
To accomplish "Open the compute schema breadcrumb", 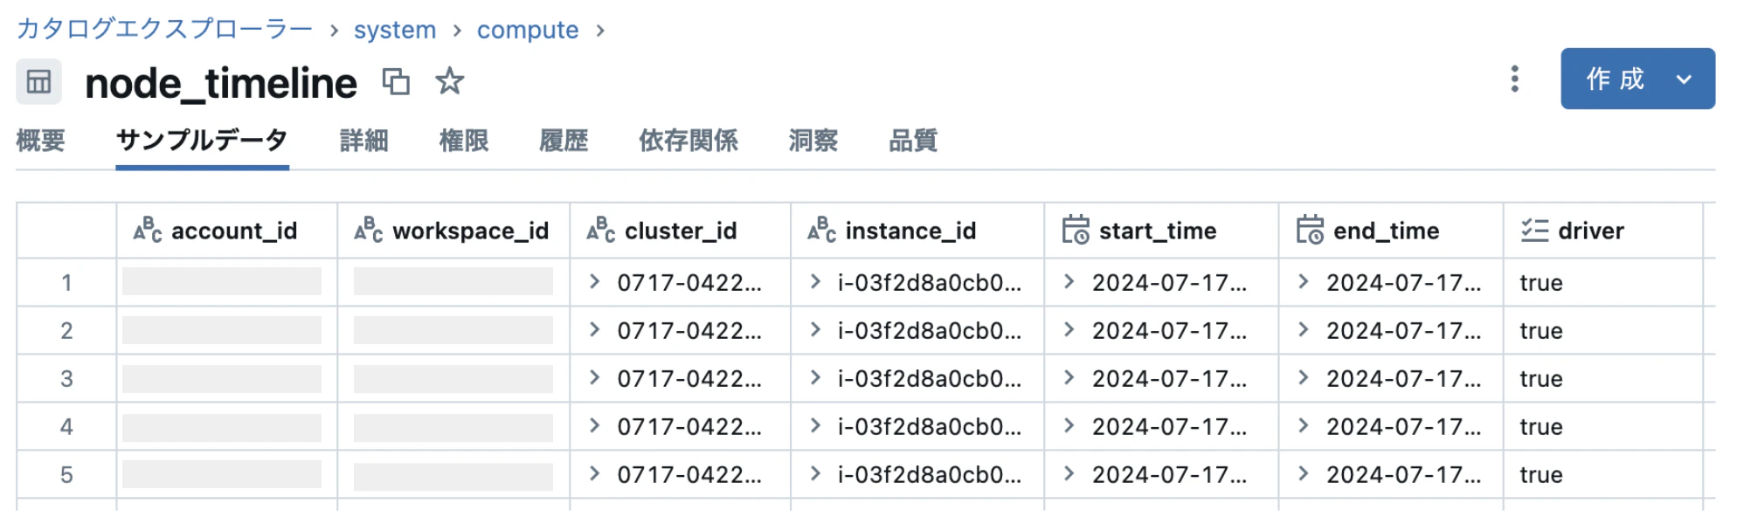I will click(x=528, y=30).
